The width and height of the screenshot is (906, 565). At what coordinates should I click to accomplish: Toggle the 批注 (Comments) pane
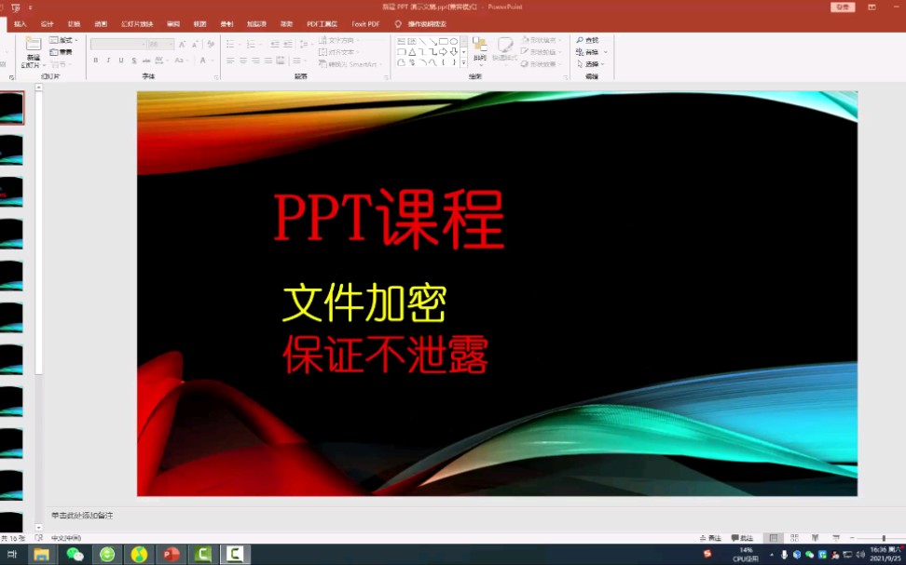(x=742, y=537)
